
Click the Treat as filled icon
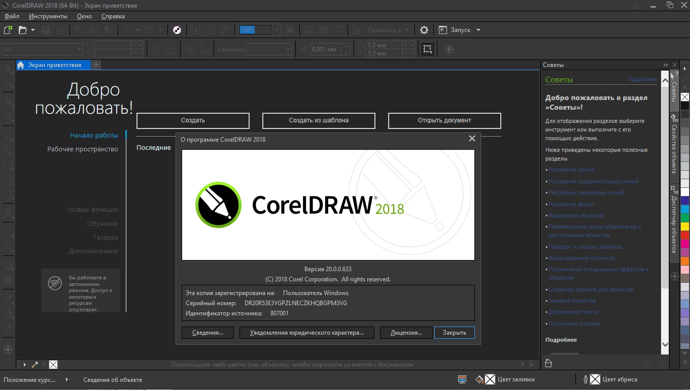pyautogui.click(x=428, y=49)
